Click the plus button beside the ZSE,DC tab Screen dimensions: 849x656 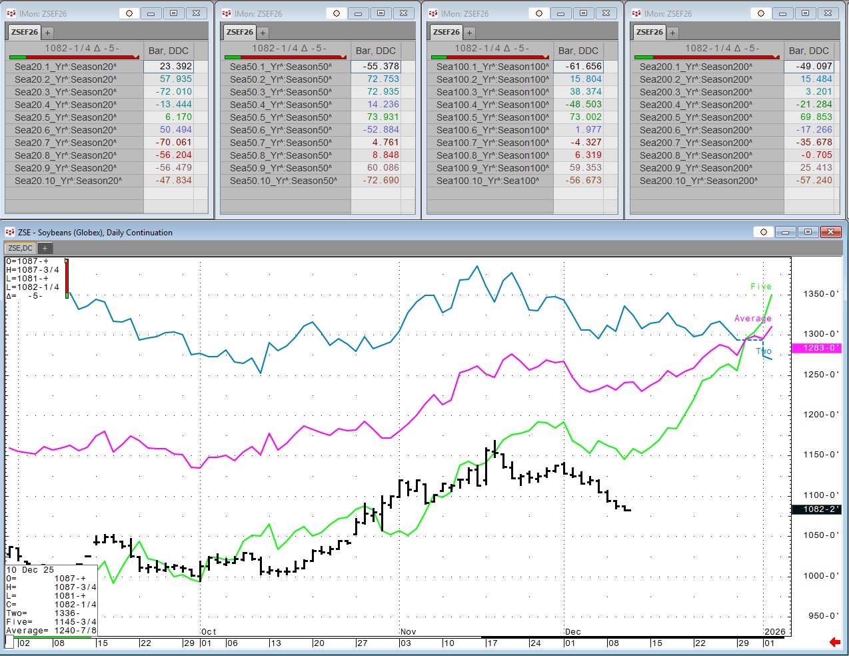(44, 247)
